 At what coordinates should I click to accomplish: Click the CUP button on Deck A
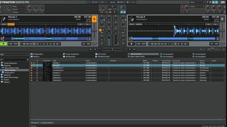pyautogui.click(x=15, y=44)
